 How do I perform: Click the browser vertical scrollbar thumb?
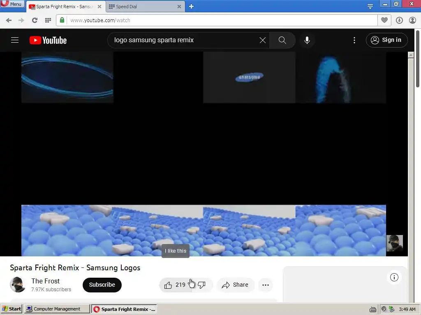(x=418, y=59)
